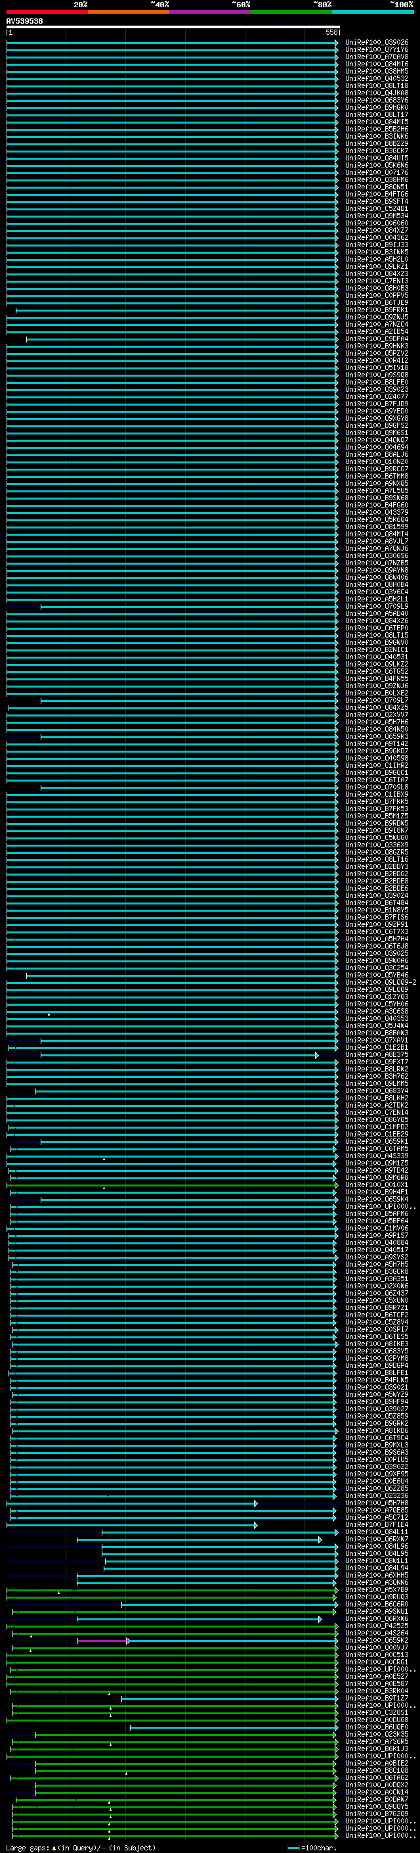The width and height of the screenshot is (420, 1853).
Task: Click the green ~80% identity legend bar
Action: point(291,12)
